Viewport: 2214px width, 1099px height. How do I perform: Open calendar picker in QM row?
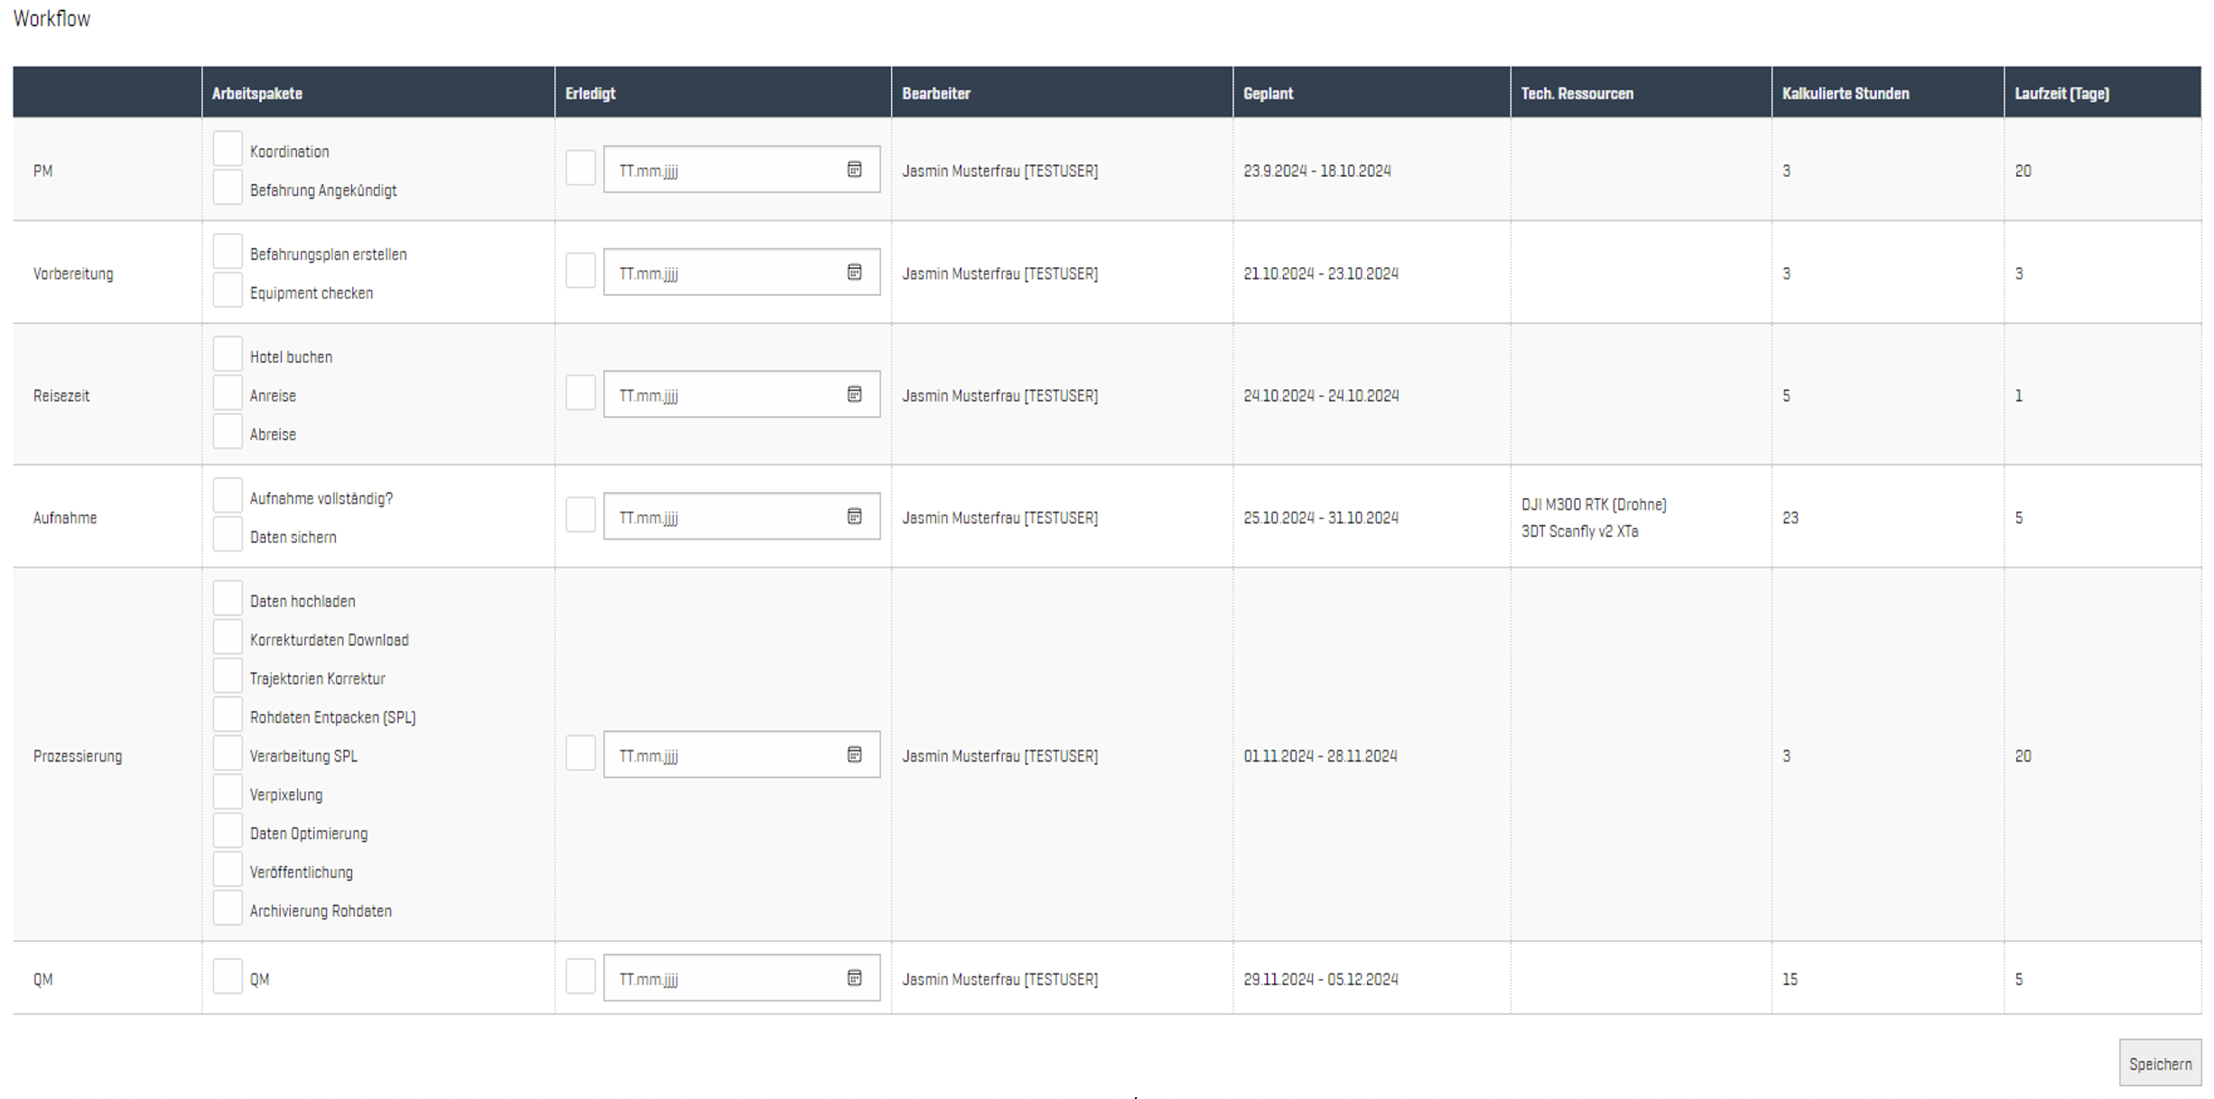[x=854, y=978]
